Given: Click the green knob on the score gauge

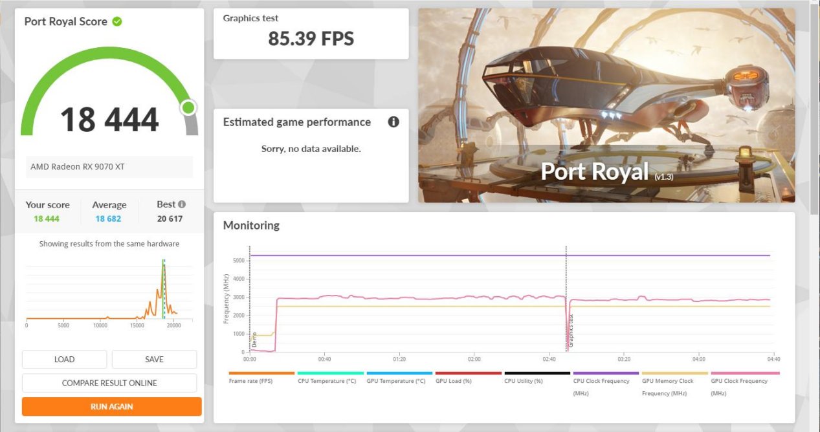Looking at the screenshot, I should [x=188, y=107].
